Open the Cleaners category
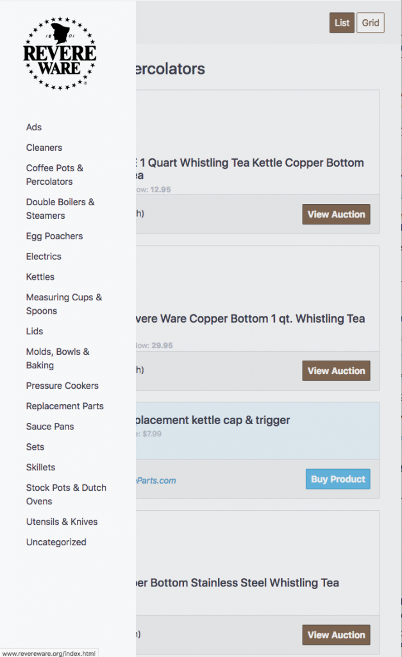This screenshot has height=657, width=402. (x=44, y=148)
